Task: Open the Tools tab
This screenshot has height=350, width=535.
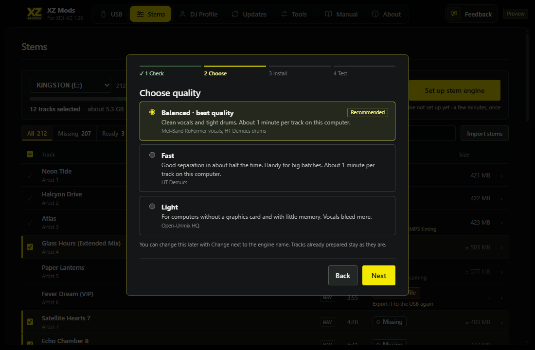Action: click(x=294, y=14)
